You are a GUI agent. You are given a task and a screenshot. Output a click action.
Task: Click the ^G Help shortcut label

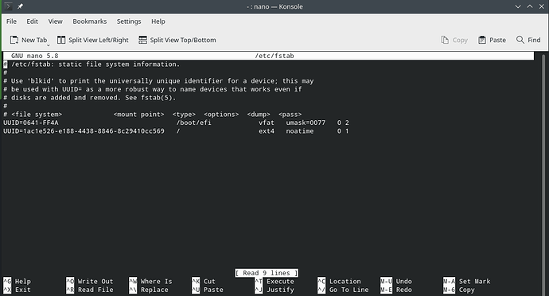(18, 282)
